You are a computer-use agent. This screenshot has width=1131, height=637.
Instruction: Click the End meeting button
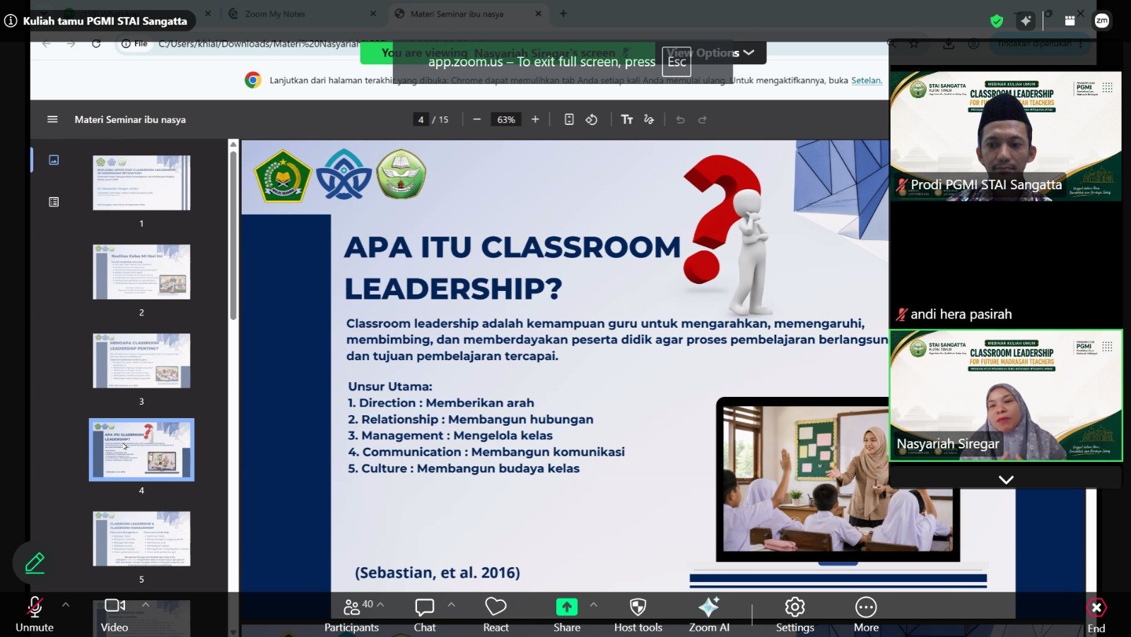tap(1096, 616)
